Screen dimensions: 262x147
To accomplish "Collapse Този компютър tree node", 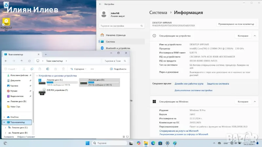I will click(4, 122).
